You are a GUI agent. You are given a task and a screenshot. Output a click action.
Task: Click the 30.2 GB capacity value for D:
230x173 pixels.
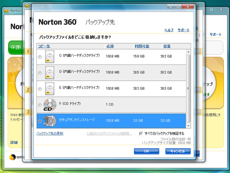point(166,72)
